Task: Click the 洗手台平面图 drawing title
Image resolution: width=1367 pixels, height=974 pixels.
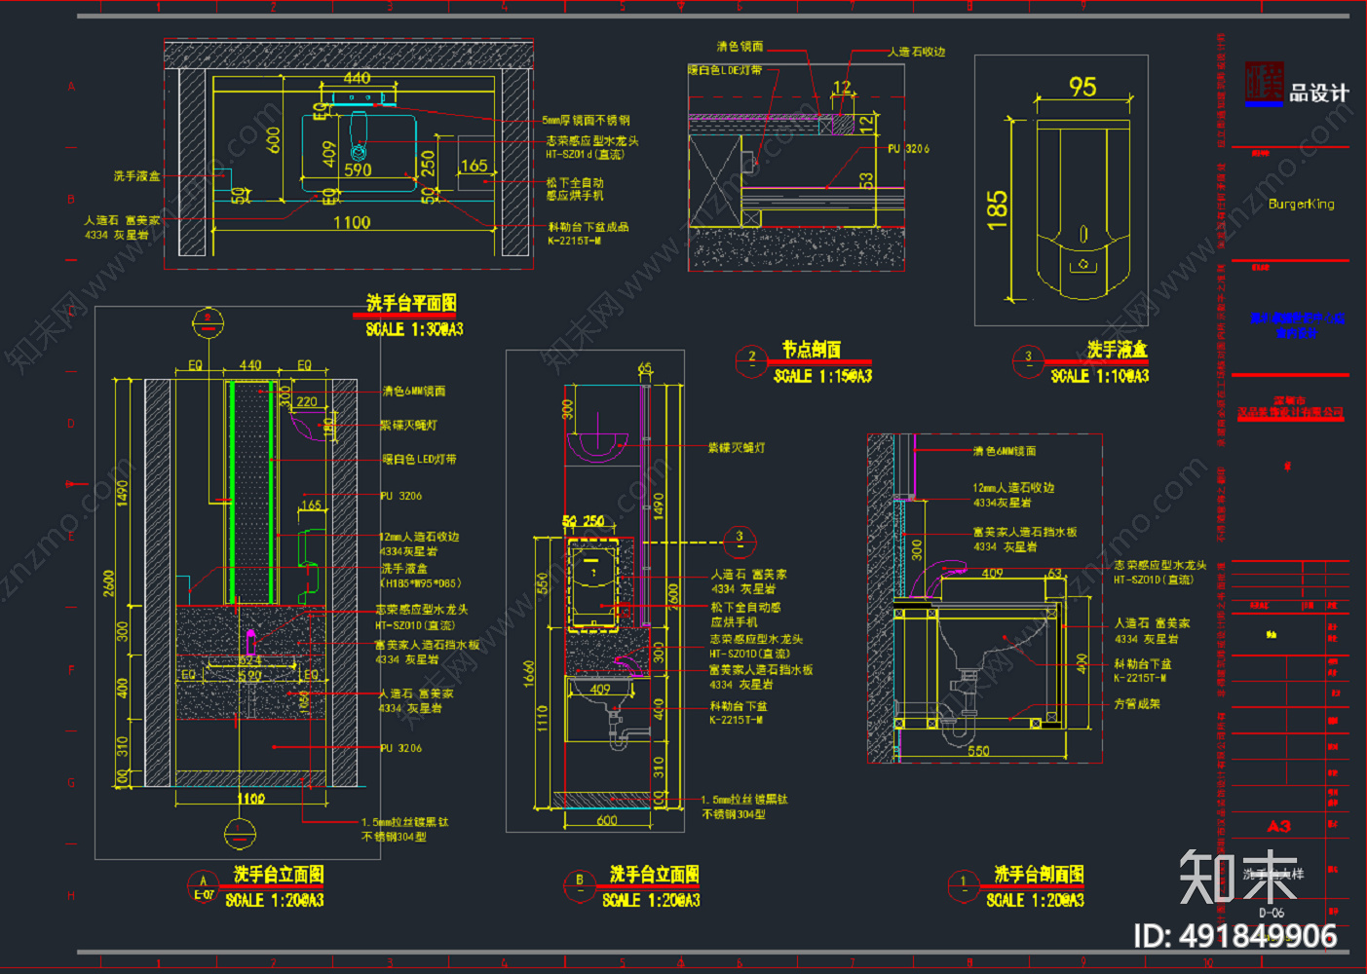Action: [x=411, y=303]
